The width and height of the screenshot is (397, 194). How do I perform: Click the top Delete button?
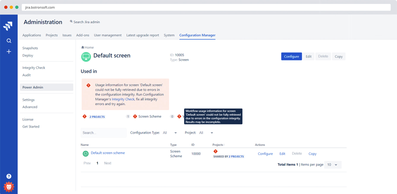pyautogui.click(x=323, y=57)
